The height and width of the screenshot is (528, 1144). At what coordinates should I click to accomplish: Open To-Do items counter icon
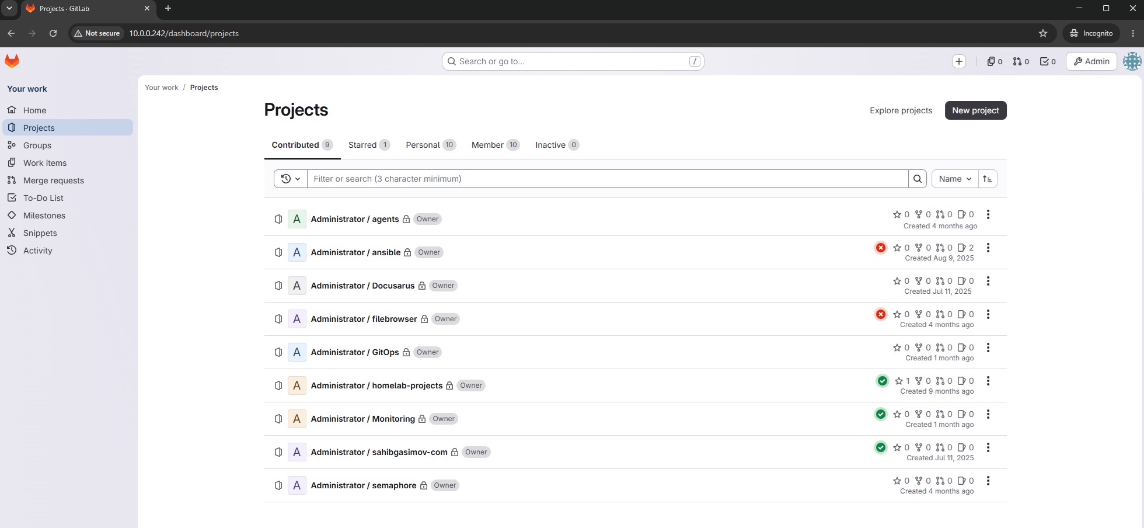pyautogui.click(x=1048, y=61)
